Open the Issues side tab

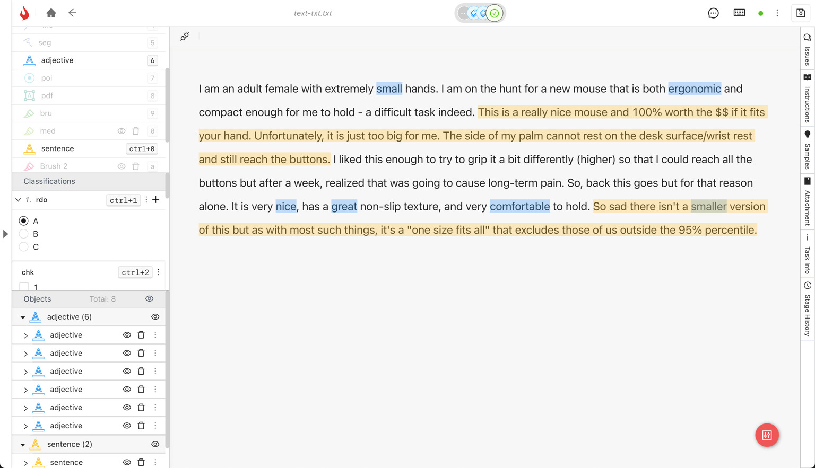tap(808, 49)
